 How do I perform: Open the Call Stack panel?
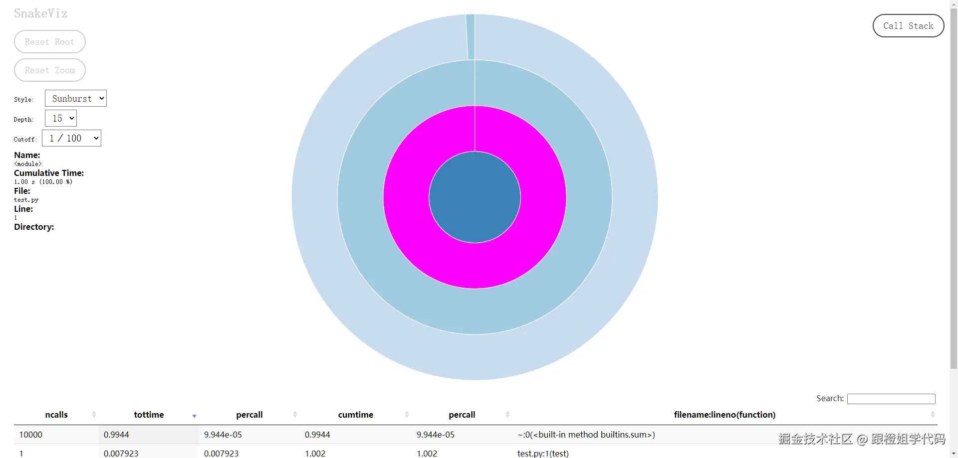click(x=908, y=26)
